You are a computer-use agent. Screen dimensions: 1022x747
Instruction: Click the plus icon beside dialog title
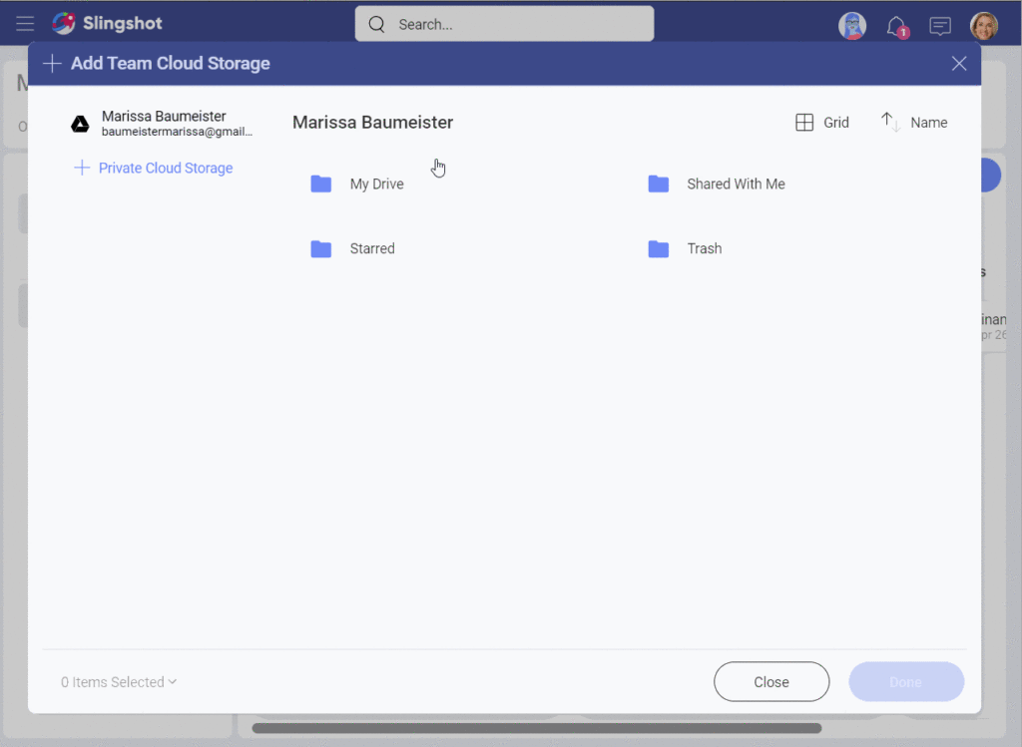tap(52, 63)
